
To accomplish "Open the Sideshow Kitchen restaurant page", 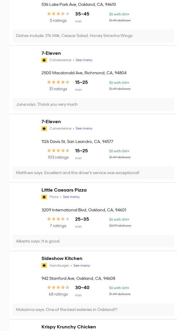I will pos(62,259).
